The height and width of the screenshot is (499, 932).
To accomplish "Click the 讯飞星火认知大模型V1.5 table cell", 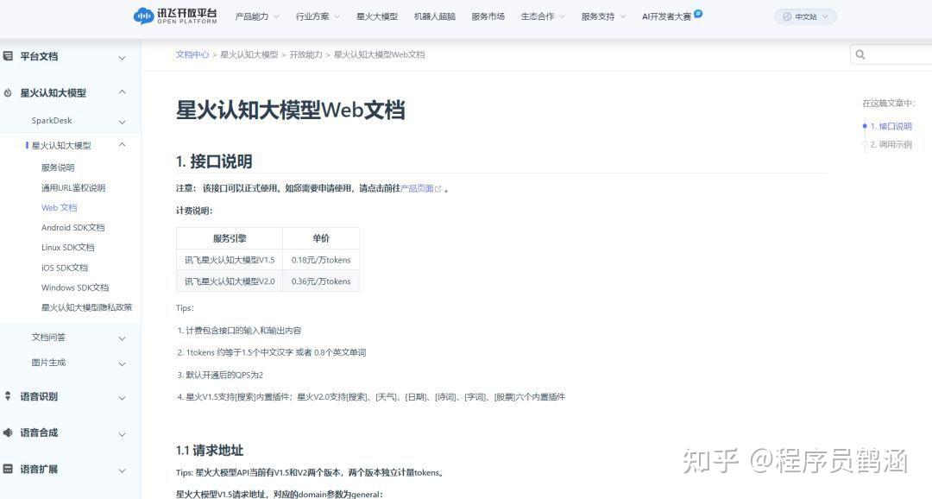I will coord(230,260).
